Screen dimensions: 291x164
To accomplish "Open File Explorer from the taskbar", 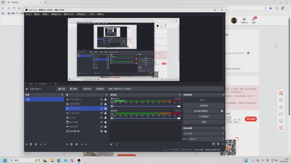I will point(52,160).
